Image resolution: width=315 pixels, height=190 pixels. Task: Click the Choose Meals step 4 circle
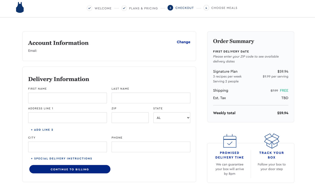206,8
